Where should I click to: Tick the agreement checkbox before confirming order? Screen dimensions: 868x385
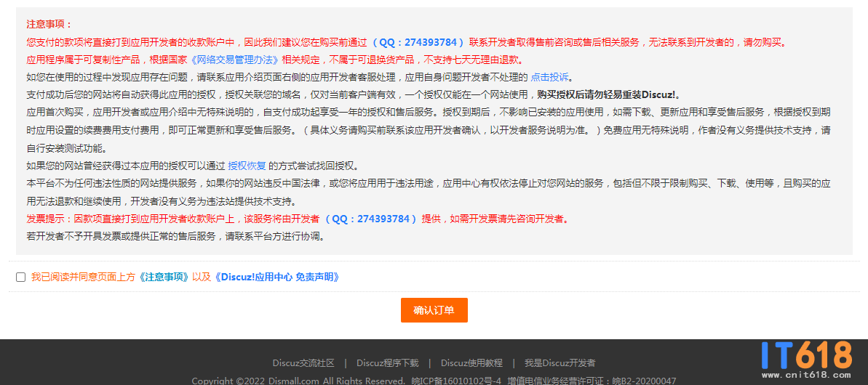pyautogui.click(x=20, y=277)
